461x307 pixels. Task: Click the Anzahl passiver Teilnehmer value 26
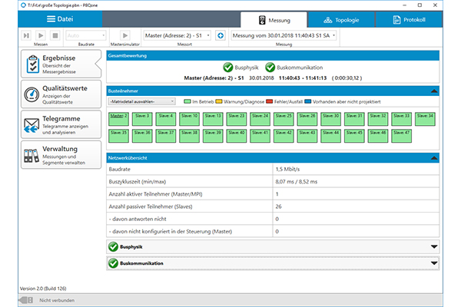tap(278, 206)
